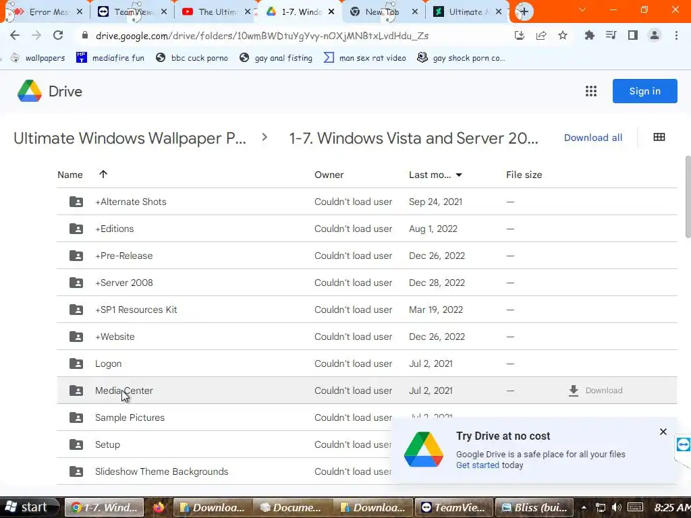Image resolution: width=691 pixels, height=518 pixels.
Task: Click the Firefox icon in the taskbar
Action: click(159, 508)
